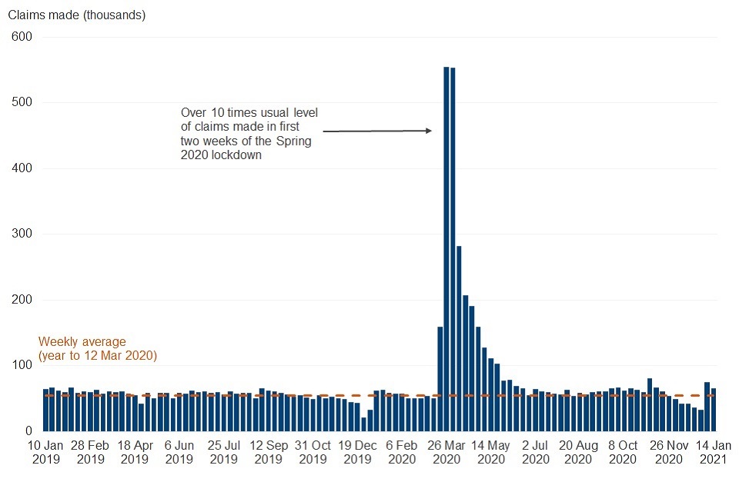The height and width of the screenshot is (492, 739).
Task: Select the '10 Jan 2019' x-axis label
Action: pos(45,452)
